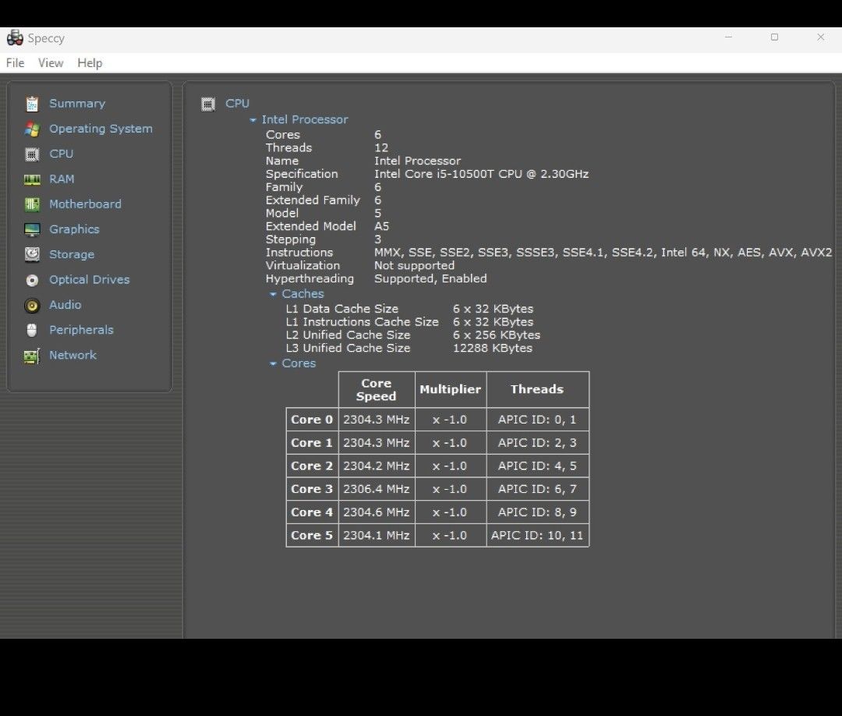Click the 'Extended Family' label
The image size is (842, 716).
(313, 200)
